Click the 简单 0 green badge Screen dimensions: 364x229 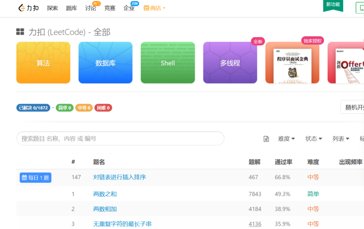pyautogui.click(x=64, y=108)
